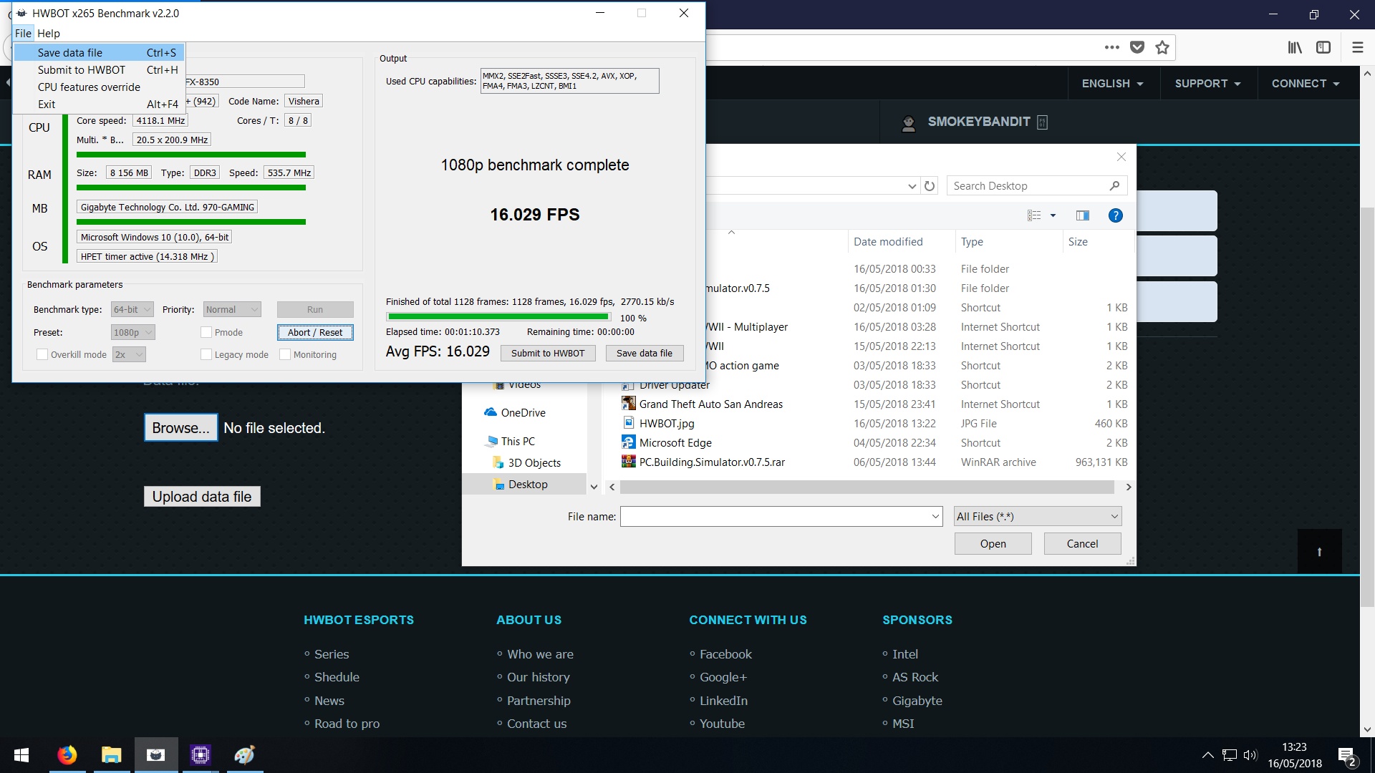
Task: Close the file open dialog with X
Action: tap(1121, 157)
